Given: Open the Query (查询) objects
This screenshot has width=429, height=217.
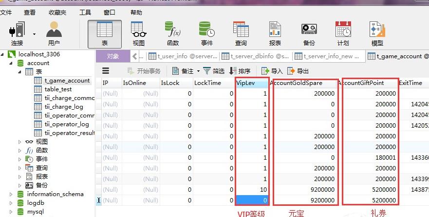Looking at the screenshot, I should click(x=241, y=34).
